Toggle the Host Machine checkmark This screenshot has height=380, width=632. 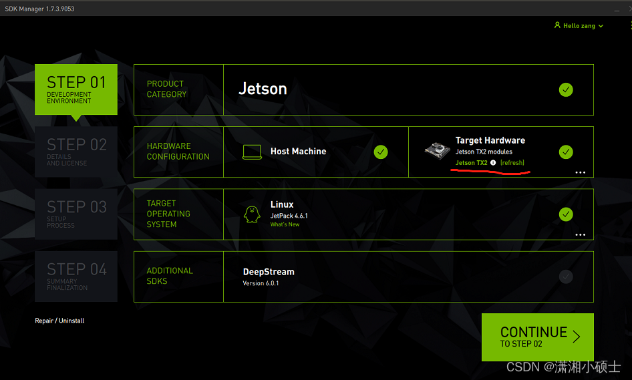click(x=381, y=152)
